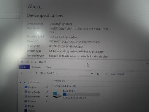Click the Device ID value in About
Screen dimensions: 149x112
click(x=74, y=42)
